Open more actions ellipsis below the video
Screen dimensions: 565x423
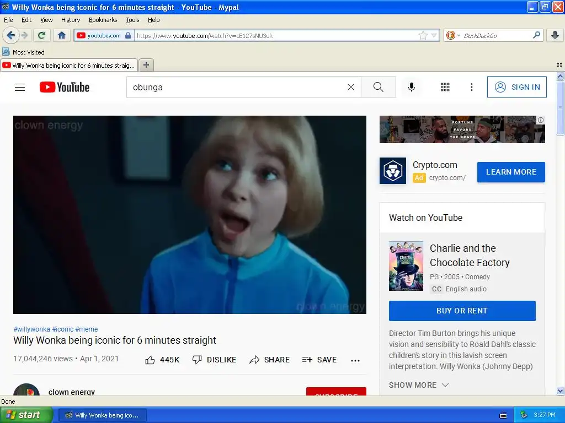[355, 360]
